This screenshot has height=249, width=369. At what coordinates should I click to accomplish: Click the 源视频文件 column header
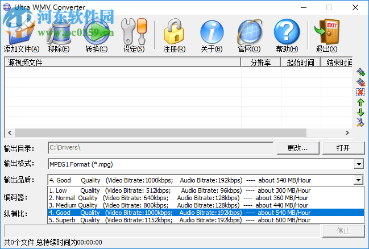pos(123,63)
